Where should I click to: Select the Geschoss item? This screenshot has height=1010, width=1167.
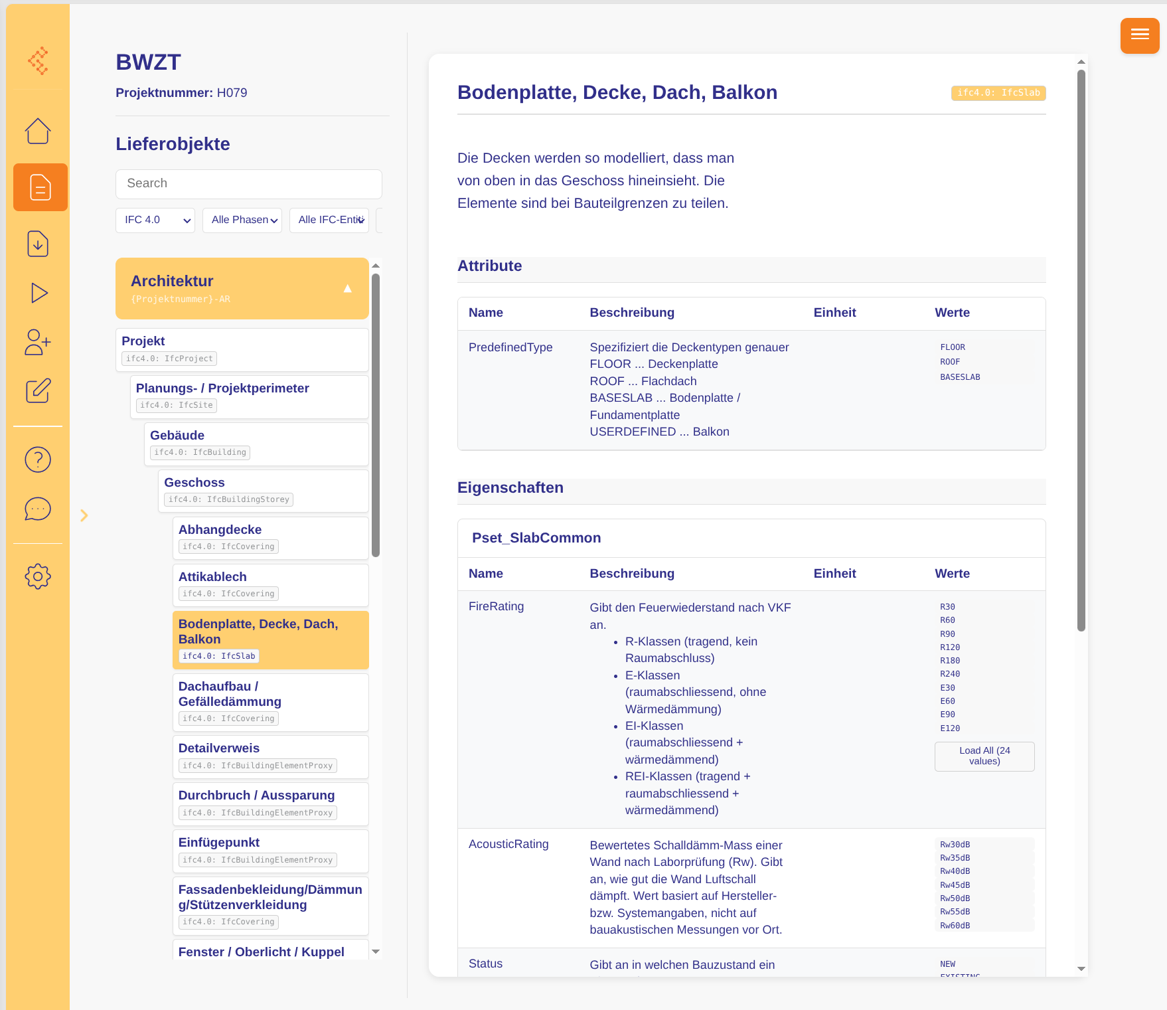pyautogui.click(x=264, y=491)
